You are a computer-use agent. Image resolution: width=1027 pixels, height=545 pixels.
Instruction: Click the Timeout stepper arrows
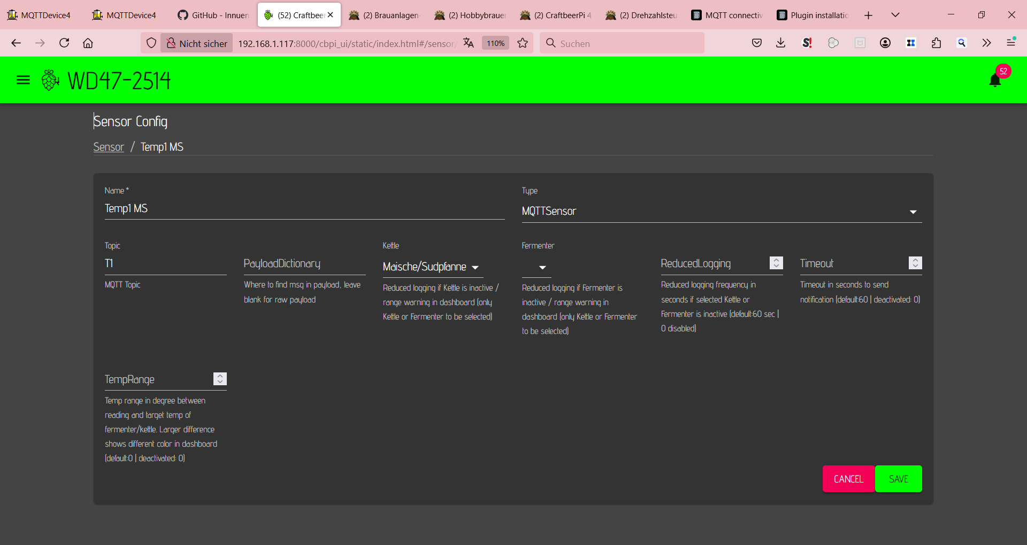click(x=915, y=263)
